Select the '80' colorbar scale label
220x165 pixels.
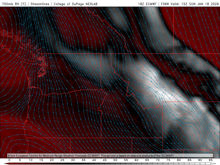[x=179, y=160]
